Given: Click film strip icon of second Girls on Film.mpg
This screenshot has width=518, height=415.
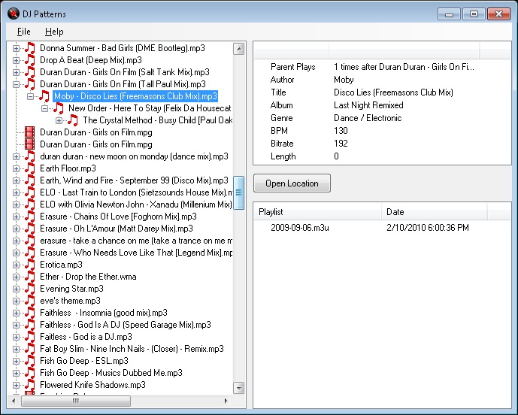Looking at the screenshot, I should pos(30,144).
